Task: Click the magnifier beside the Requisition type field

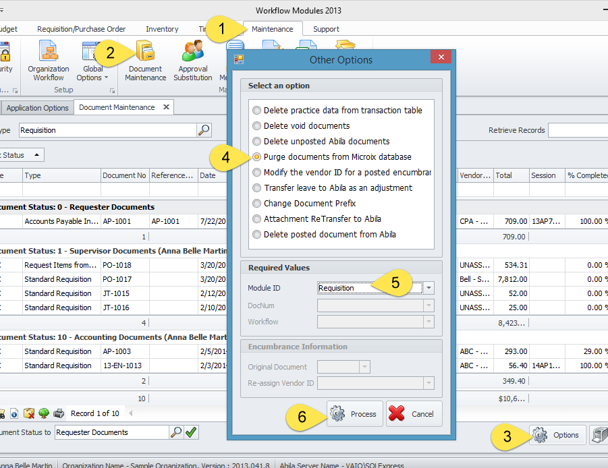Action: (x=204, y=130)
